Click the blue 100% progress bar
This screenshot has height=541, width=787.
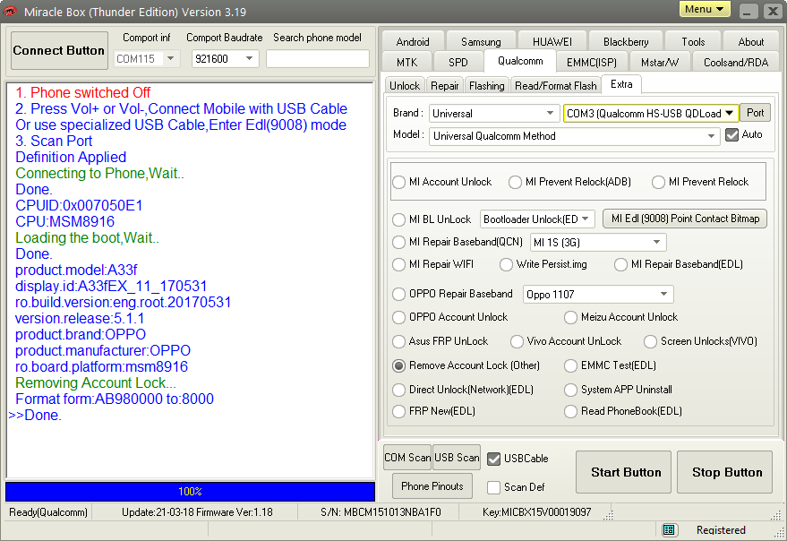(x=190, y=492)
